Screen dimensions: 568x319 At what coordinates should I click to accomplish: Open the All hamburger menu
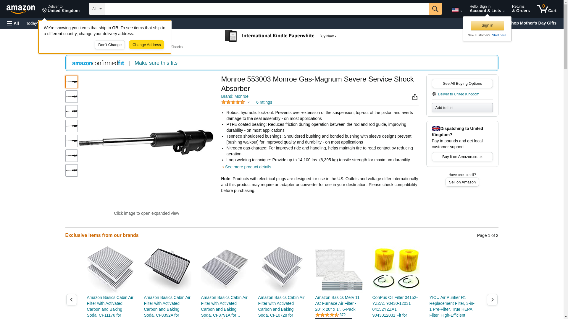pos(13,23)
